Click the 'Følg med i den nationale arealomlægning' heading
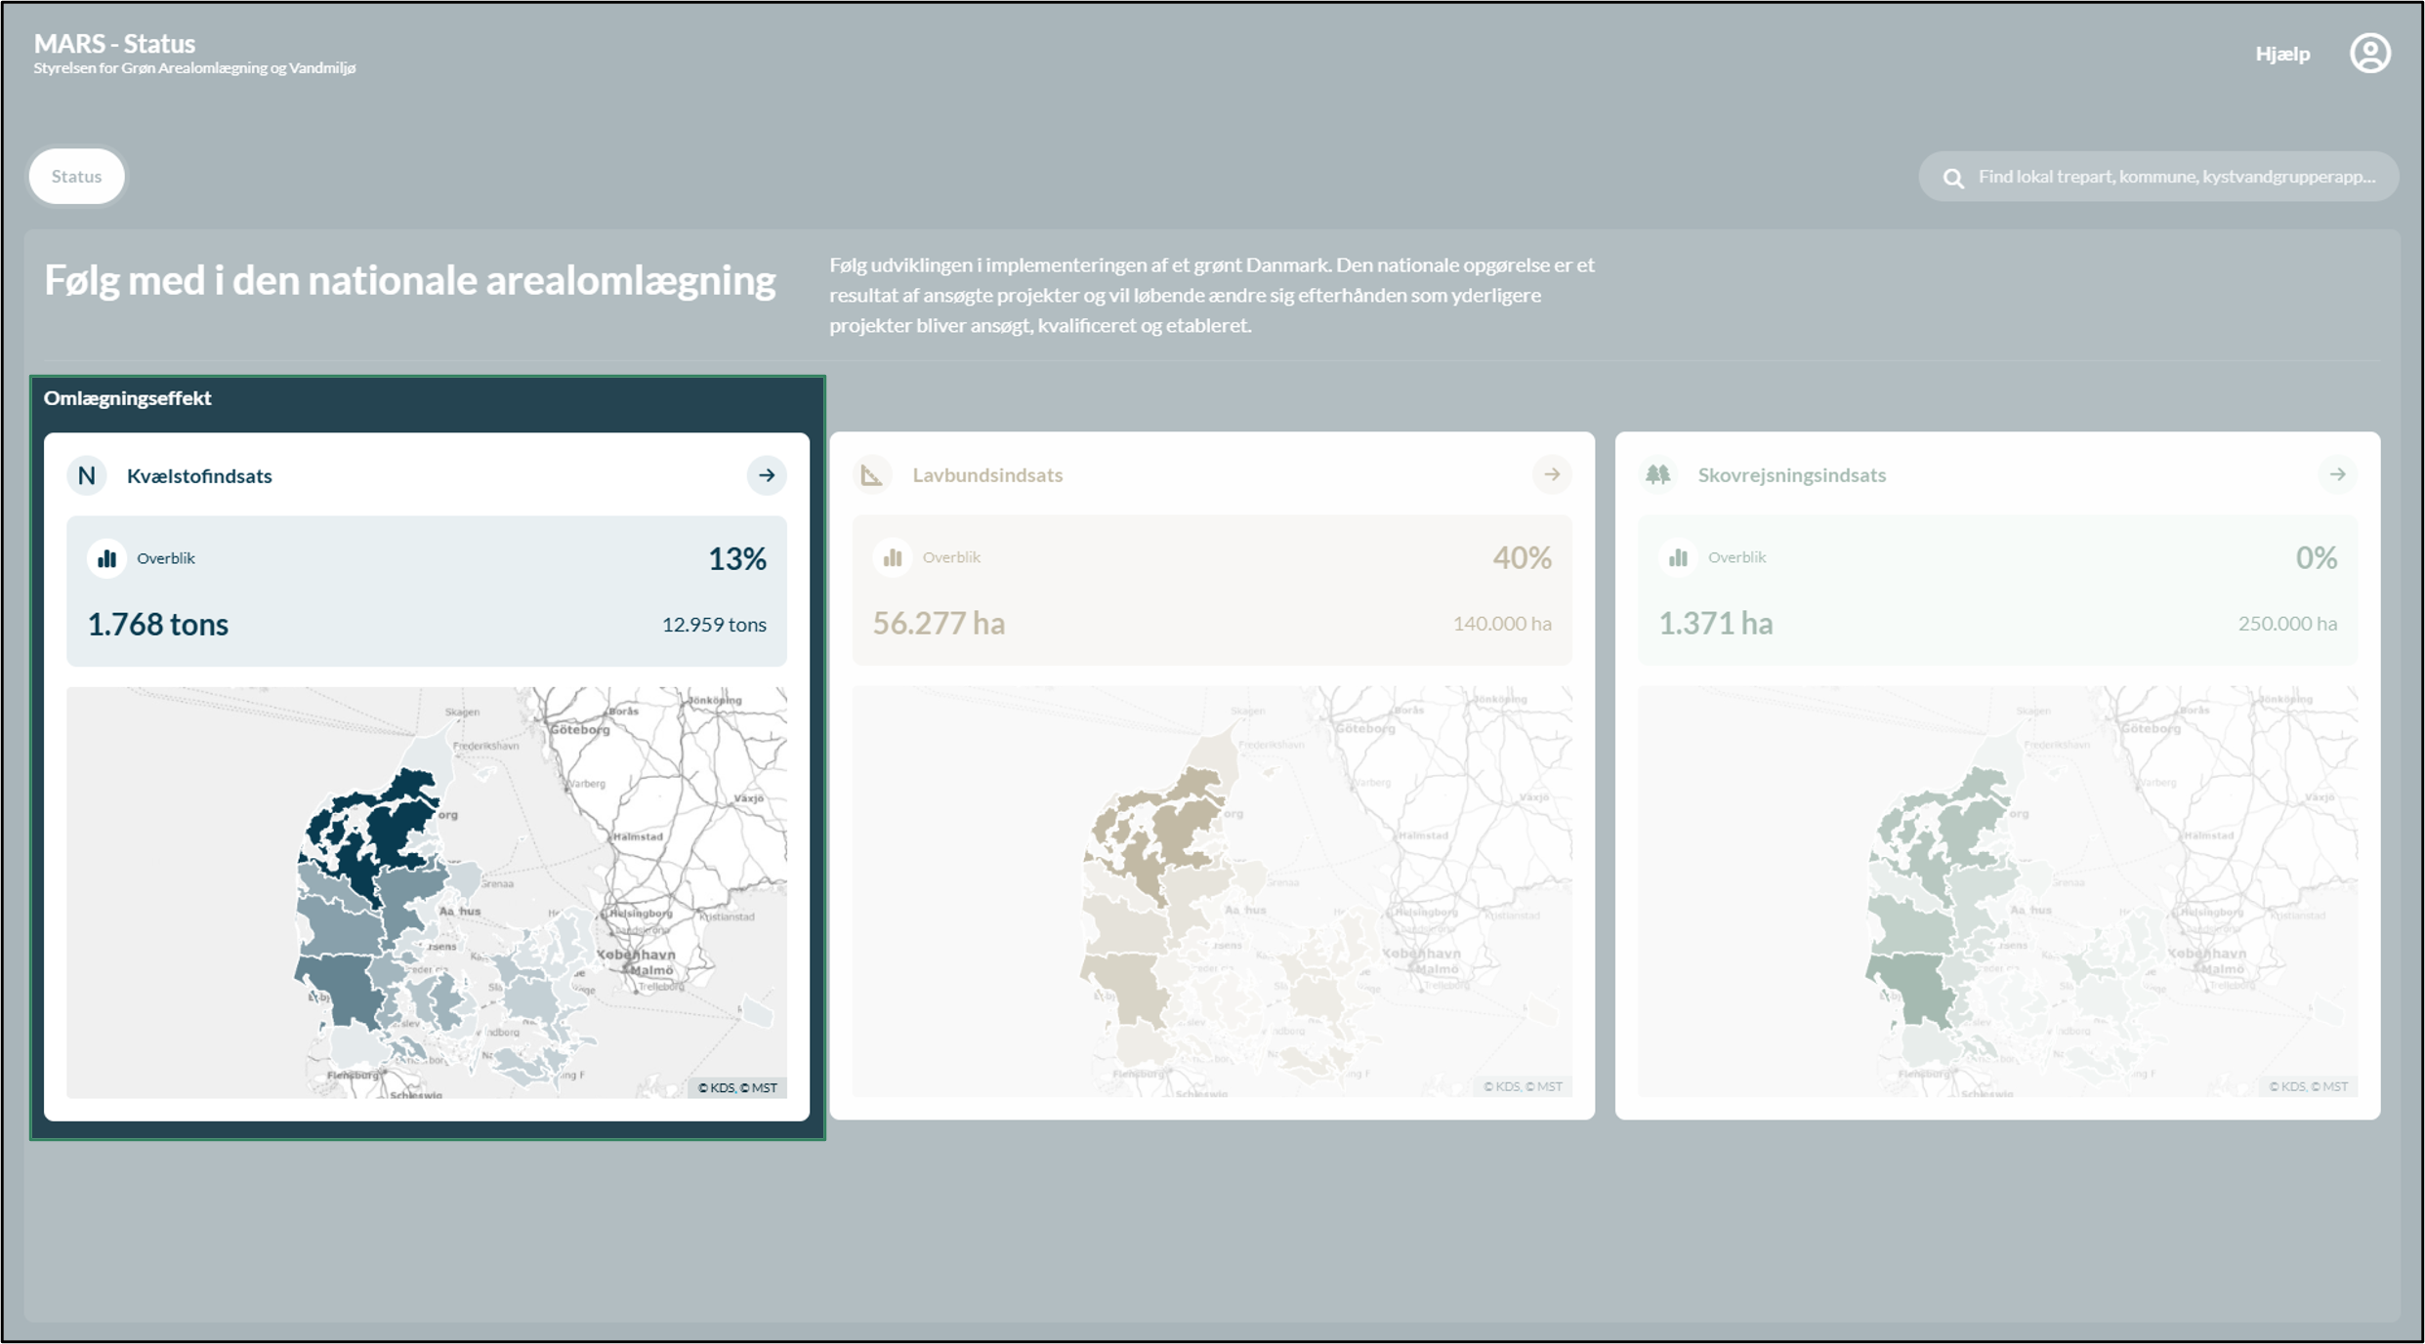2425x1344 pixels. [x=410, y=281]
